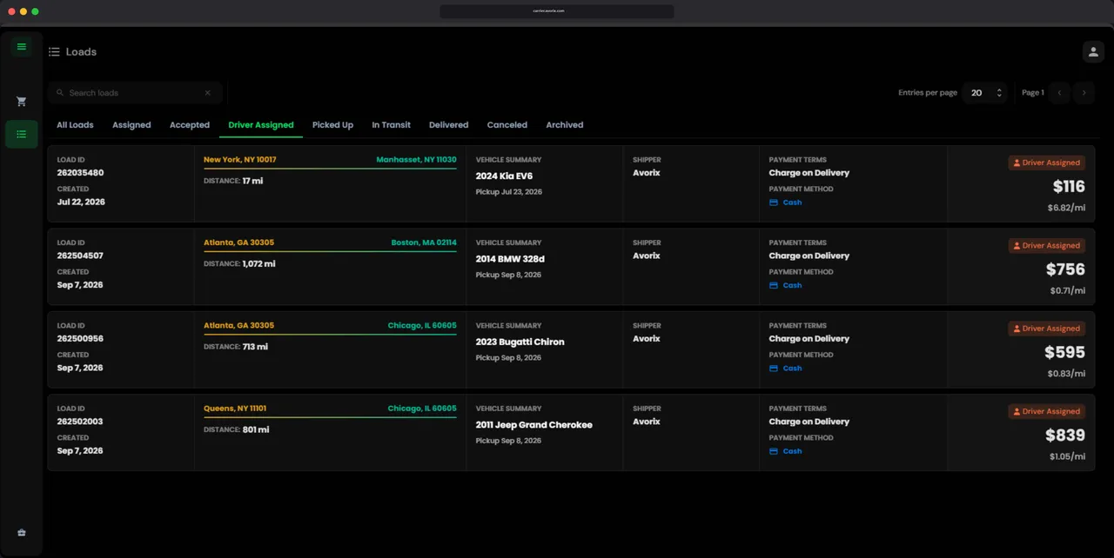Click the $756 price
1114x558 pixels.
(x=1065, y=269)
